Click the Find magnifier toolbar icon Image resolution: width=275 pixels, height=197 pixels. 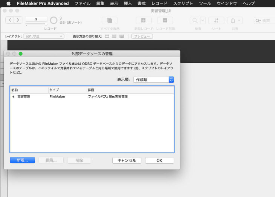coord(195,20)
